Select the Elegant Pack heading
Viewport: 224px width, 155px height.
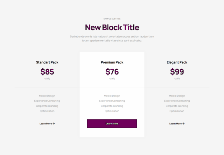click(177, 62)
